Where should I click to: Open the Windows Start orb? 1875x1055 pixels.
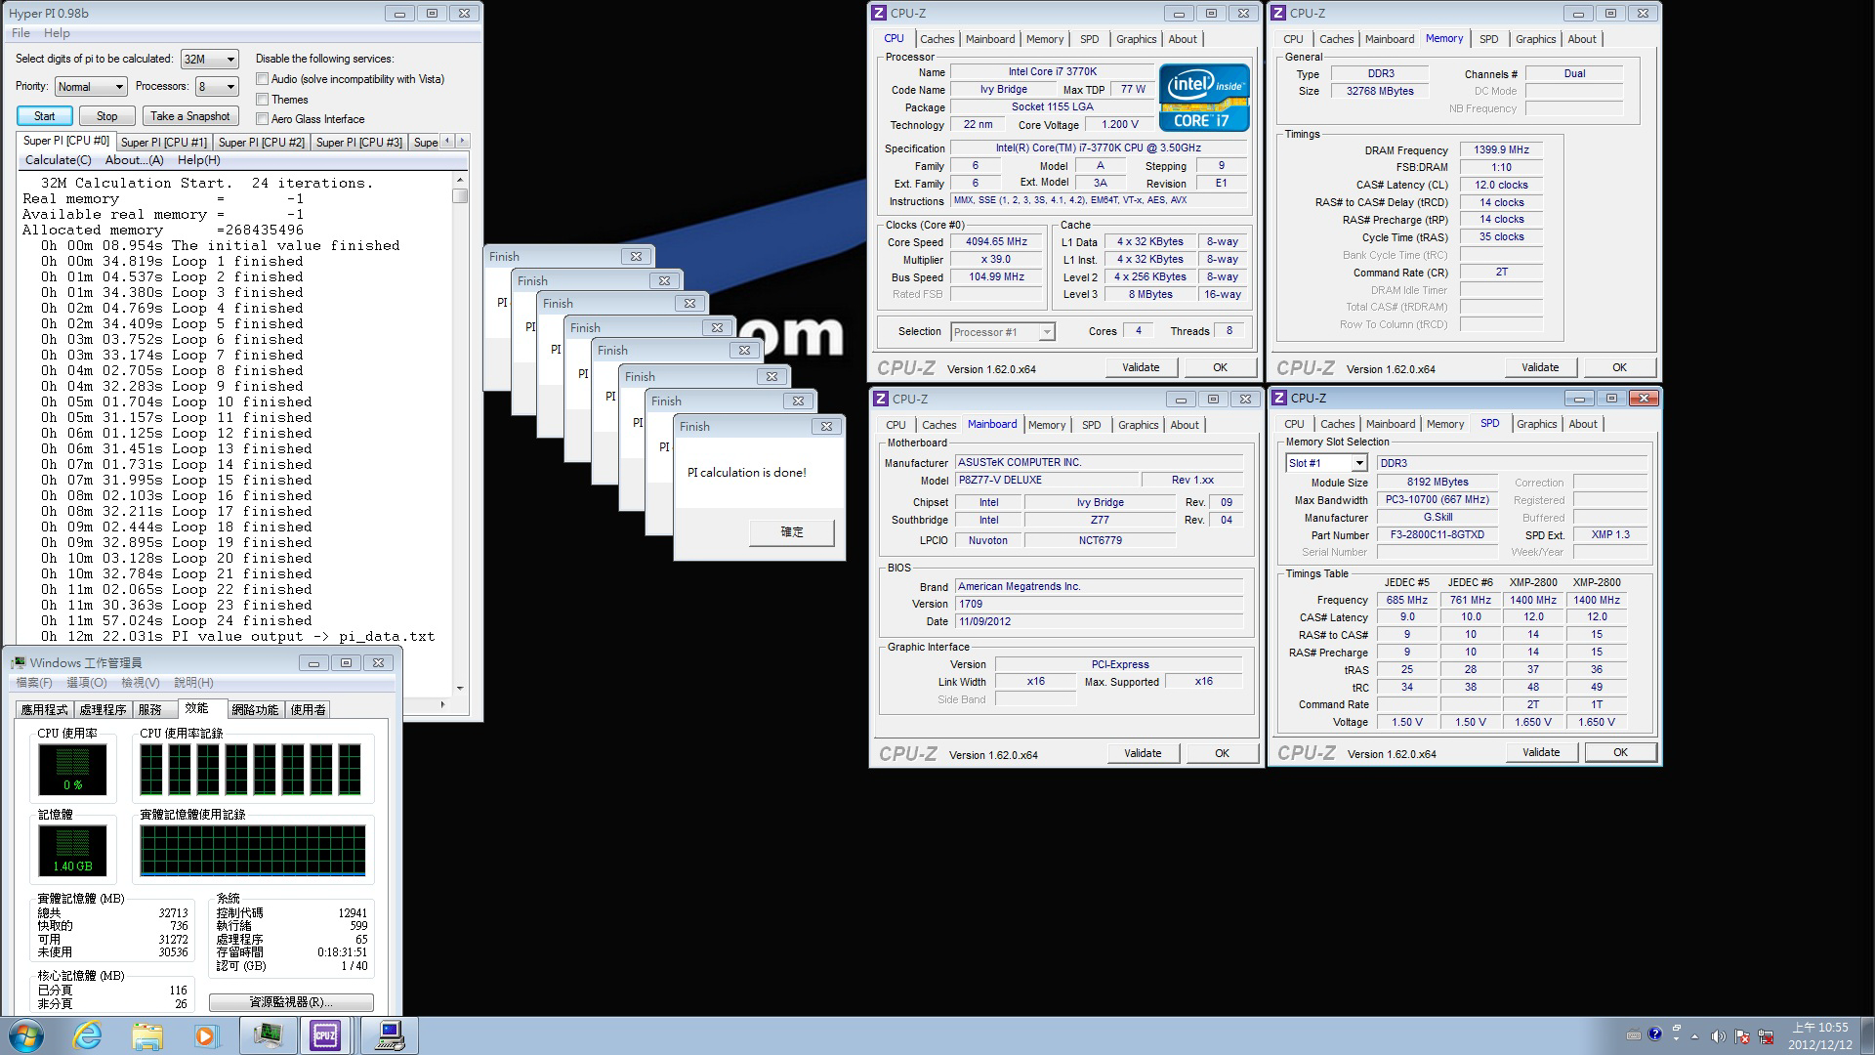tap(24, 1035)
